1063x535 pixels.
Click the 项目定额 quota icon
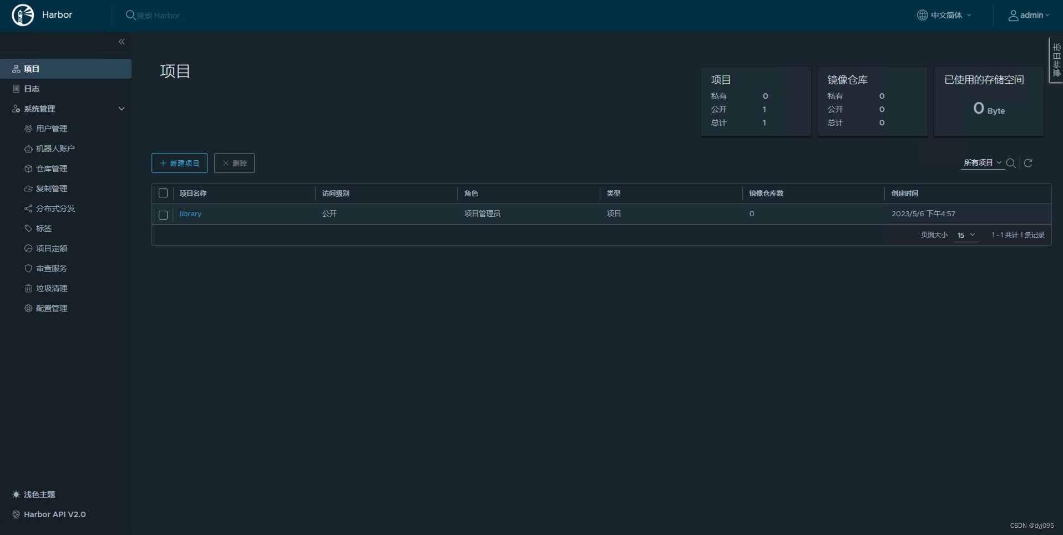28,248
